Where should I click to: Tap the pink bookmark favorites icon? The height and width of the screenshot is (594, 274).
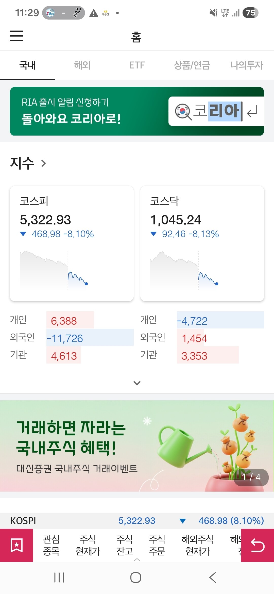16,545
